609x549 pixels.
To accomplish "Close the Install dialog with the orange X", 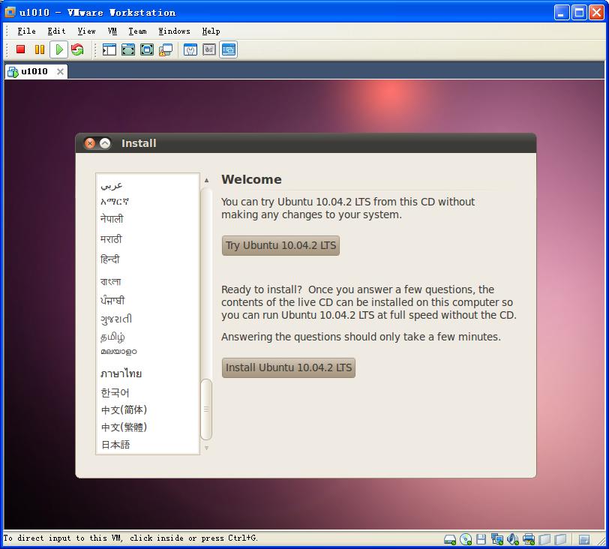I will (x=90, y=143).
